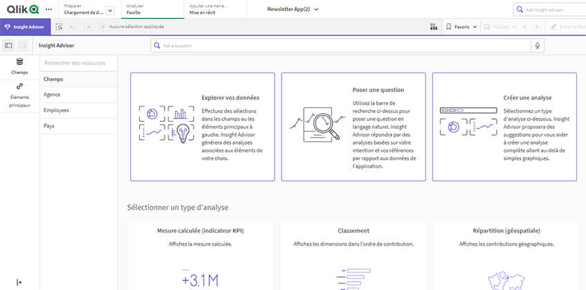
Task: Click the Ask a question field
Action: (x=340, y=46)
